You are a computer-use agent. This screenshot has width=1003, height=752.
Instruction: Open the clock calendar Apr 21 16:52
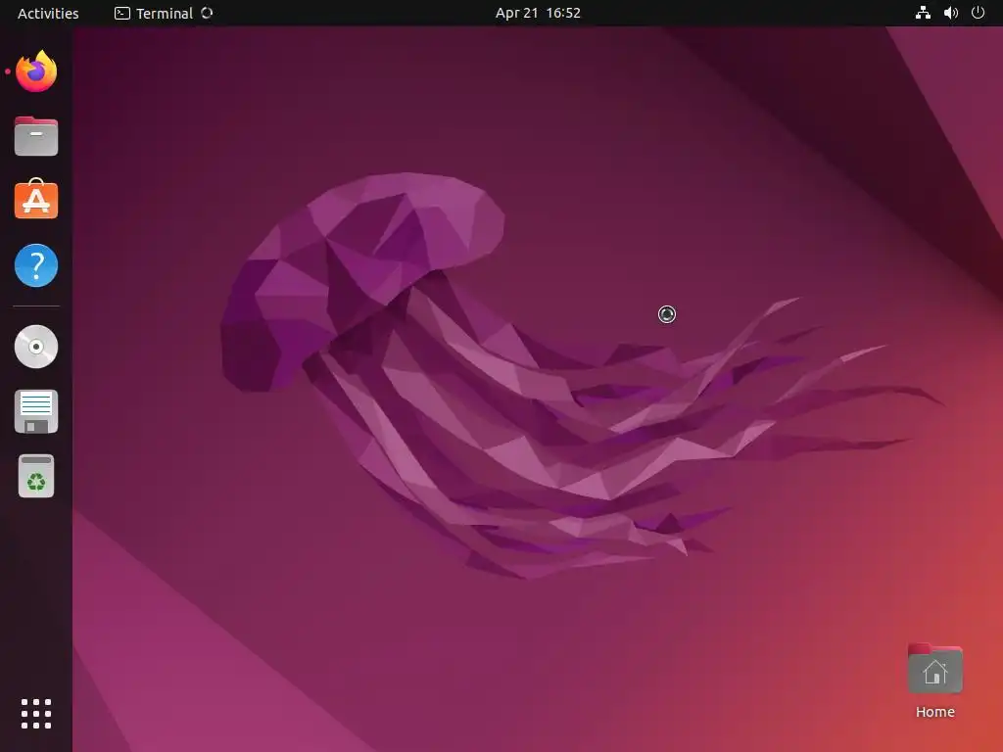[538, 13]
